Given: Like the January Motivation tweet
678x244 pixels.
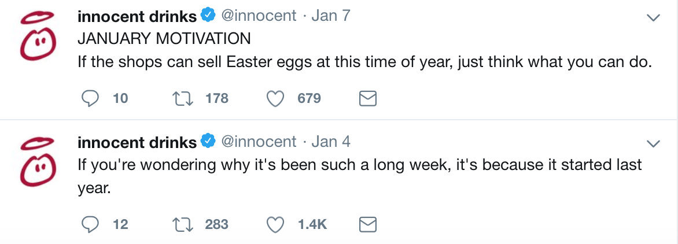Looking at the screenshot, I should pyautogui.click(x=275, y=99).
